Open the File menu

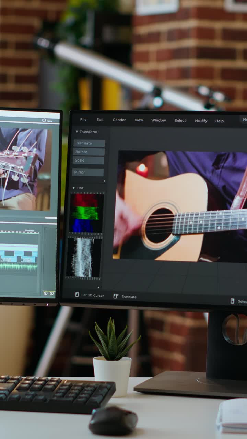pos(83,120)
